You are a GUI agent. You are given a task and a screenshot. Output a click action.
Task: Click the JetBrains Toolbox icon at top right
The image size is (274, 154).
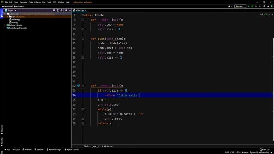(272, 6)
